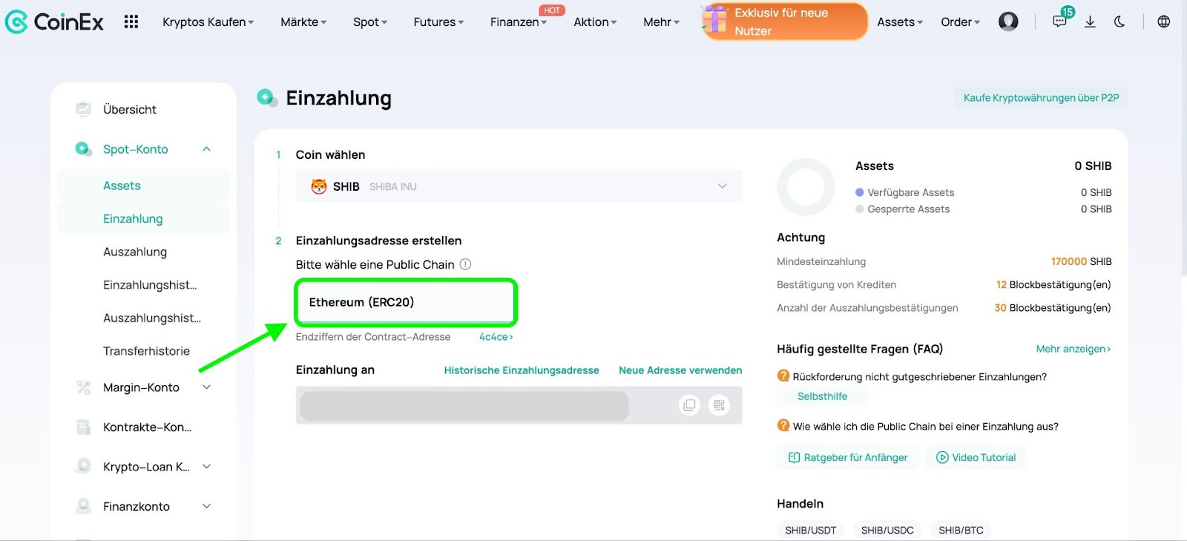The height and width of the screenshot is (541, 1187).
Task: Open Ratgeber für Anfänger guide
Action: 848,457
